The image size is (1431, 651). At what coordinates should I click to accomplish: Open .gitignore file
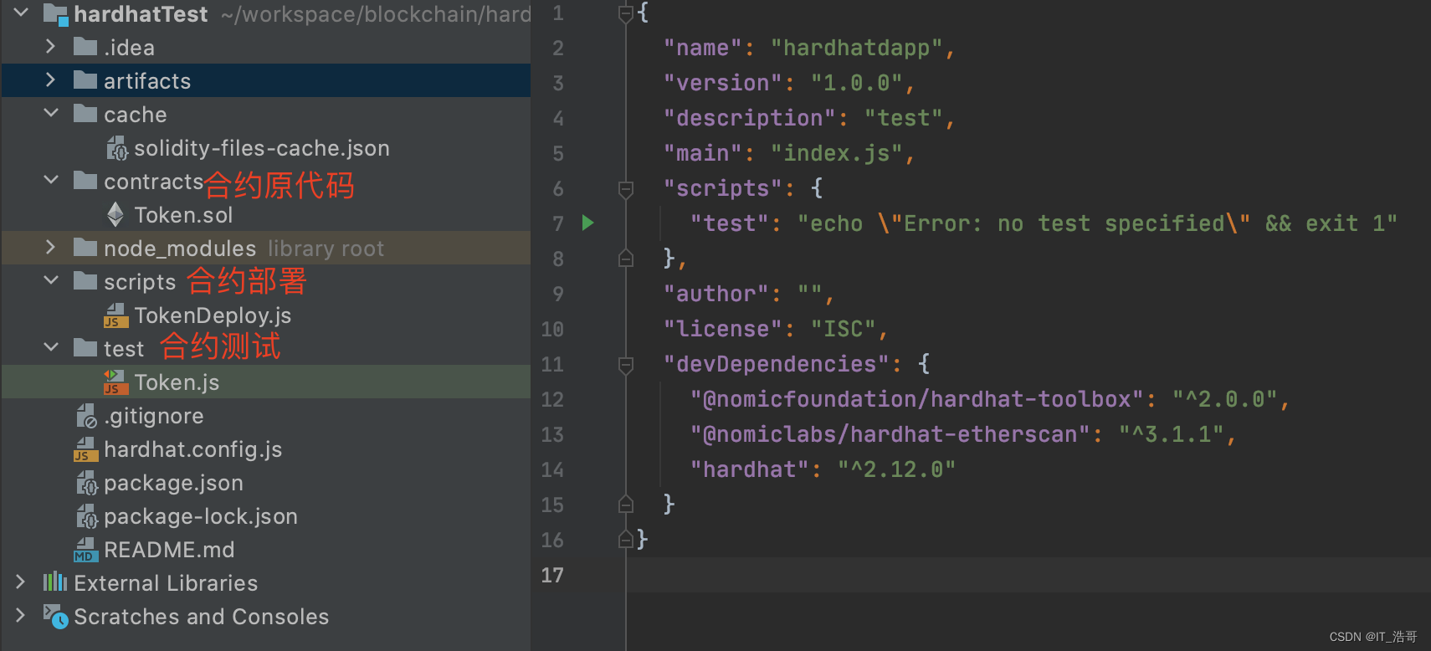point(154,416)
